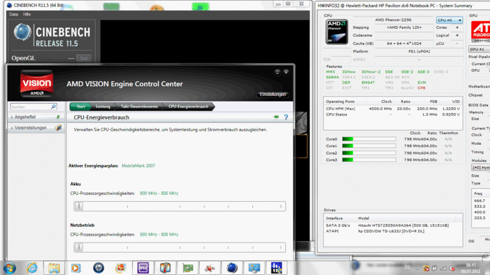Click the FS1 (uPGA) platform value

click(419, 51)
